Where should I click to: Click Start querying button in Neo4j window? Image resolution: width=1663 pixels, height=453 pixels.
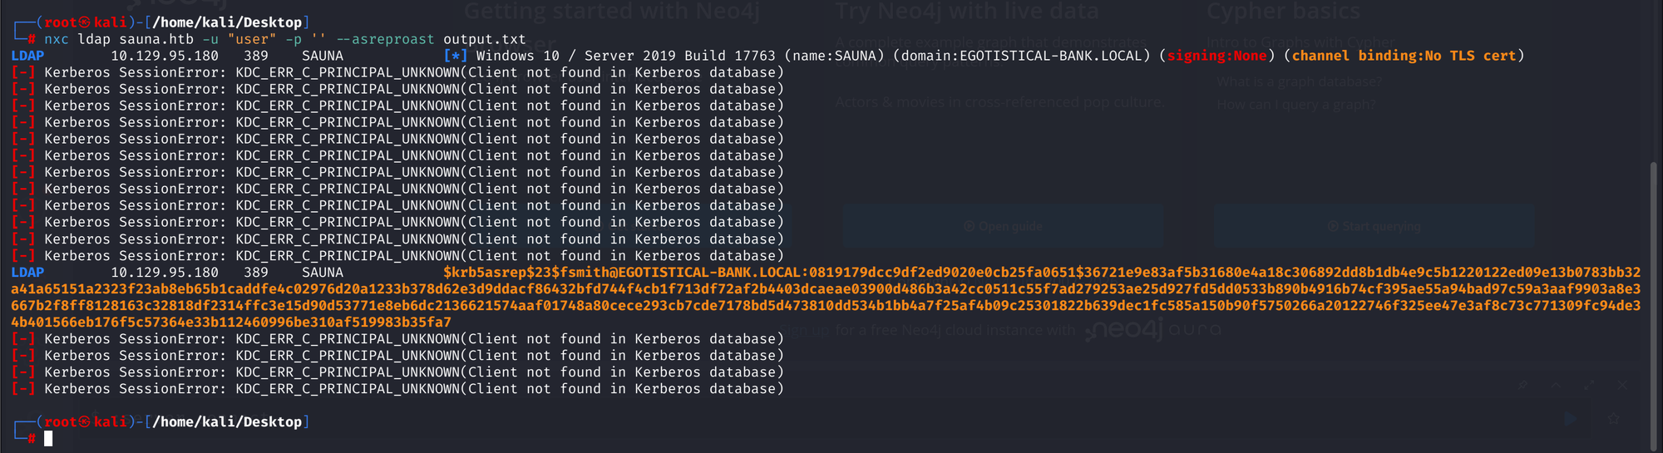coord(1374,226)
